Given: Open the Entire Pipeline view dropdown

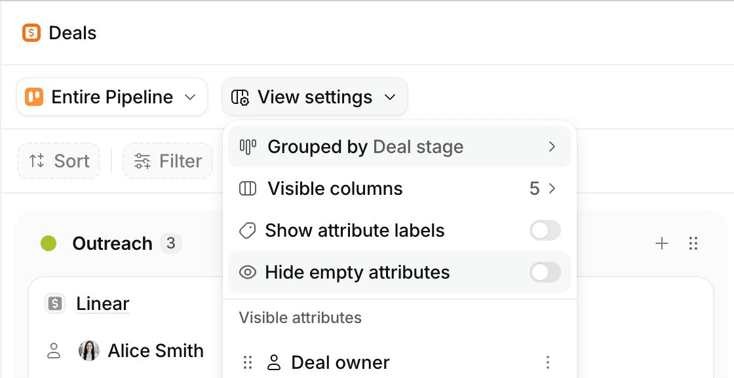Looking at the screenshot, I should (112, 97).
